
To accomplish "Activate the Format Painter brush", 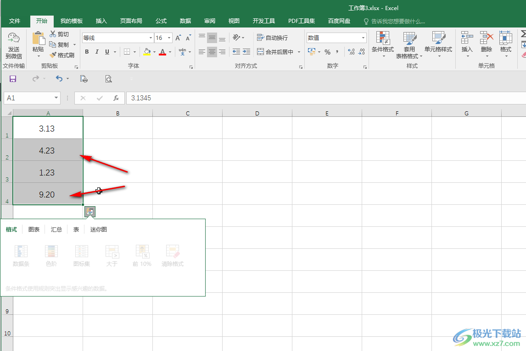I will pyautogui.click(x=62, y=55).
